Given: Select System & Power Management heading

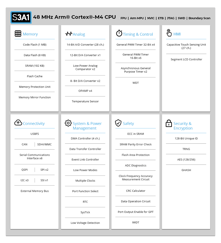Looking at the screenshot, I should click(87, 126).
